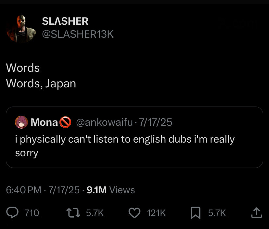Image resolution: width=269 pixels, height=229 pixels.
Task: Like the tweet with the heart icon
Action: pyautogui.click(x=134, y=213)
